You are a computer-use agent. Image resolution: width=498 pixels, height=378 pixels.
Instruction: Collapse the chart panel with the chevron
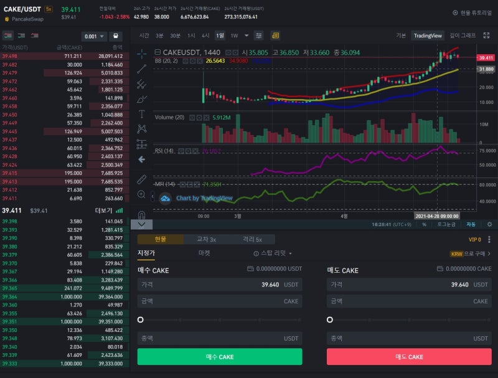142,225
